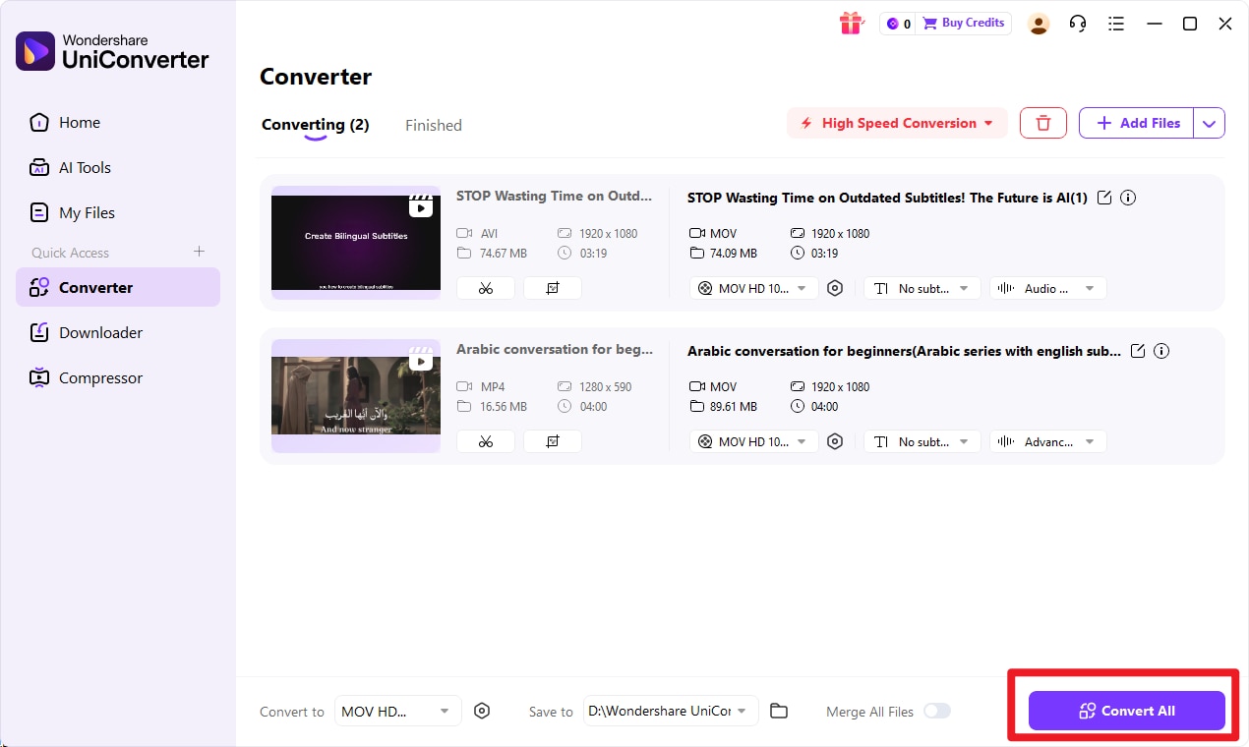View file info for the Arabic conversation video

(x=1161, y=351)
